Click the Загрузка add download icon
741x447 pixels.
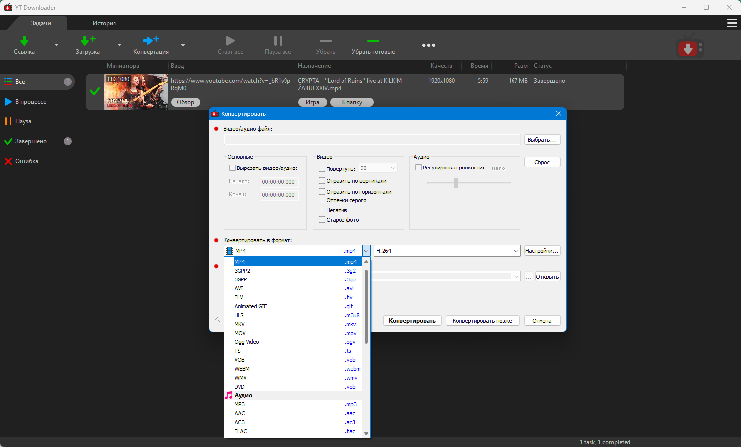point(87,41)
